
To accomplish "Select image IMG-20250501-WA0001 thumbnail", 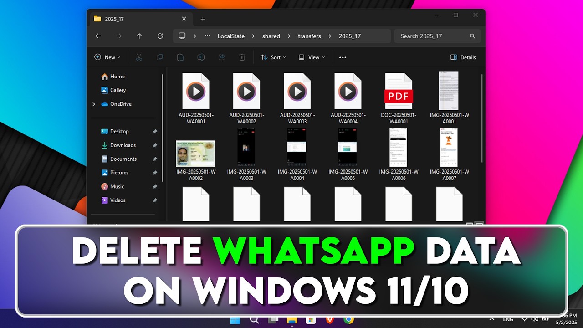I will tap(449, 91).
